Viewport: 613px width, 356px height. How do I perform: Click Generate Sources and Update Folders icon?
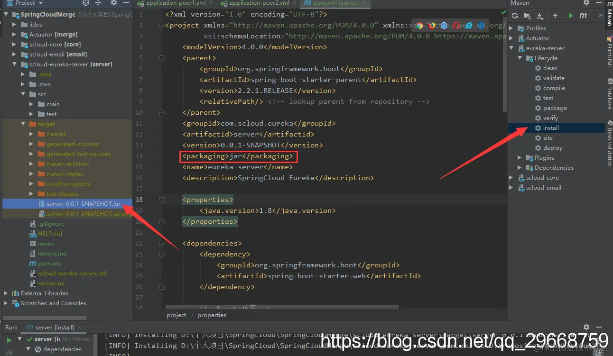point(527,16)
